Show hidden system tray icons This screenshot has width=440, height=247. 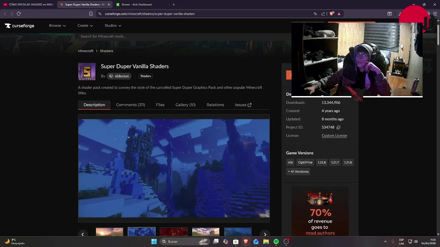pos(385,242)
